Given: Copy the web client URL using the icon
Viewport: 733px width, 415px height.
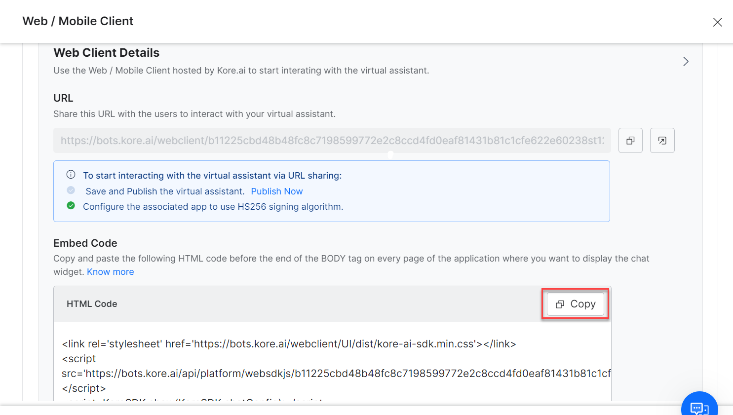Looking at the screenshot, I should [630, 141].
